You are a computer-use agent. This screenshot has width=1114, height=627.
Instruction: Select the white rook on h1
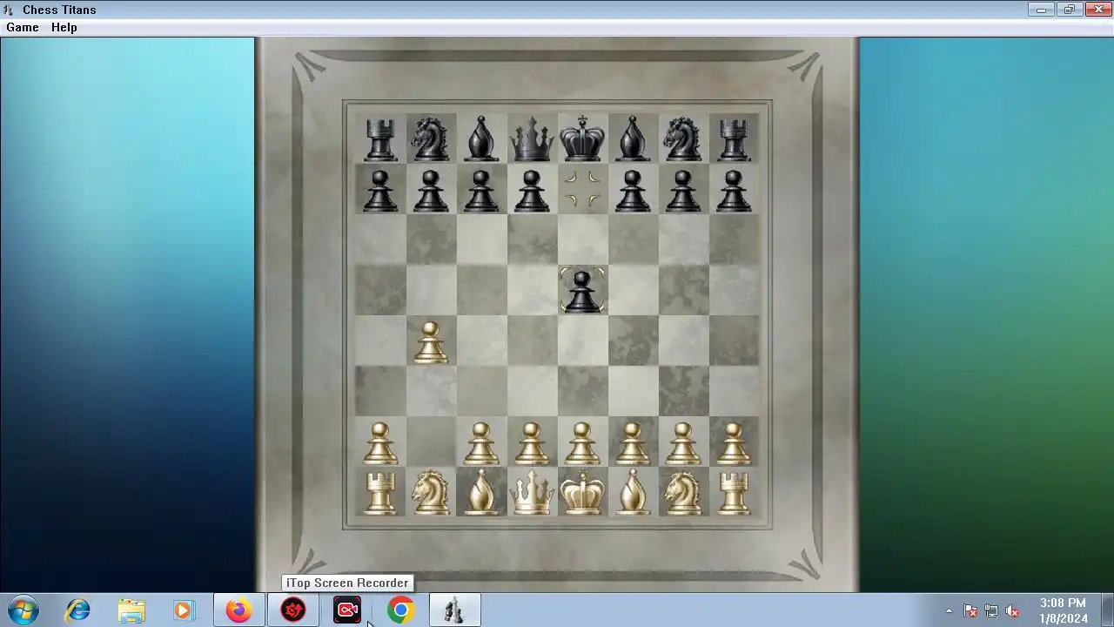tap(734, 493)
